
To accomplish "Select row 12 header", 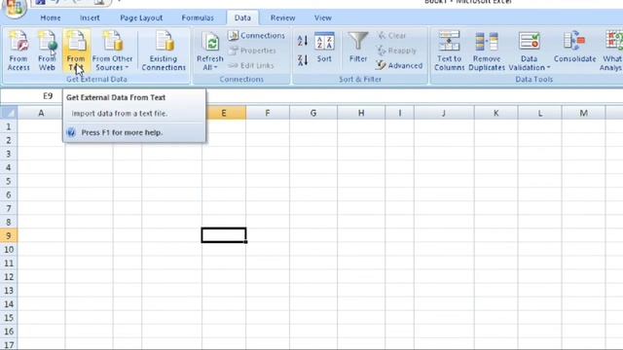I will click(x=9, y=276).
